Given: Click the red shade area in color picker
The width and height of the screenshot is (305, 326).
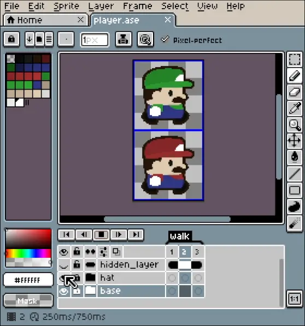Looking at the screenshot, I should tap(28, 239).
